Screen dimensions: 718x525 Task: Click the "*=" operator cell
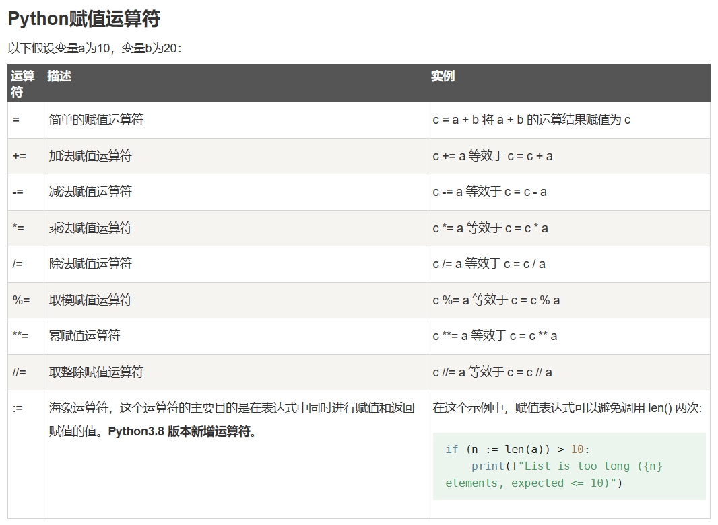point(18,228)
